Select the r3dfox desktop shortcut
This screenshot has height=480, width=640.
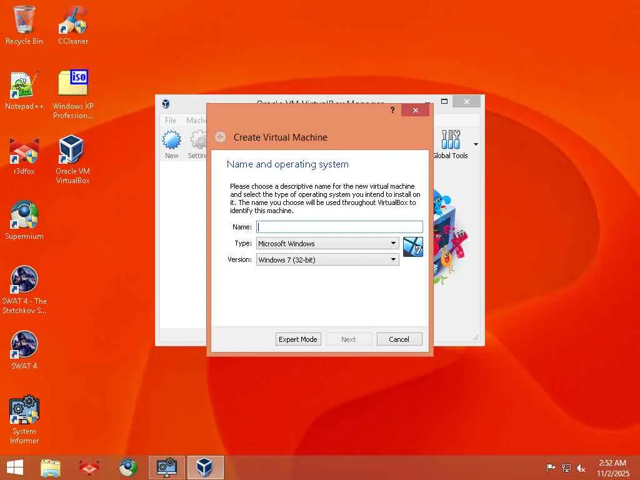tap(24, 155)
